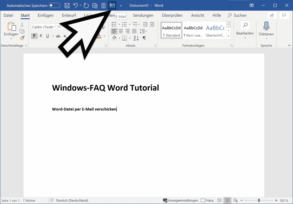Click the Suchen search box
Image resolution: width=293 pixels, height=204 pixels.
point(237,15)
